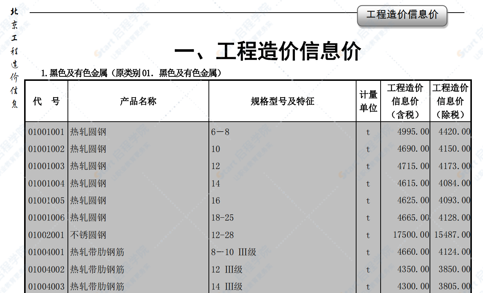The image size is (483, 293).
Task: Select code cell 01001003
Action: pyautogui.click(x=46, y=166)
